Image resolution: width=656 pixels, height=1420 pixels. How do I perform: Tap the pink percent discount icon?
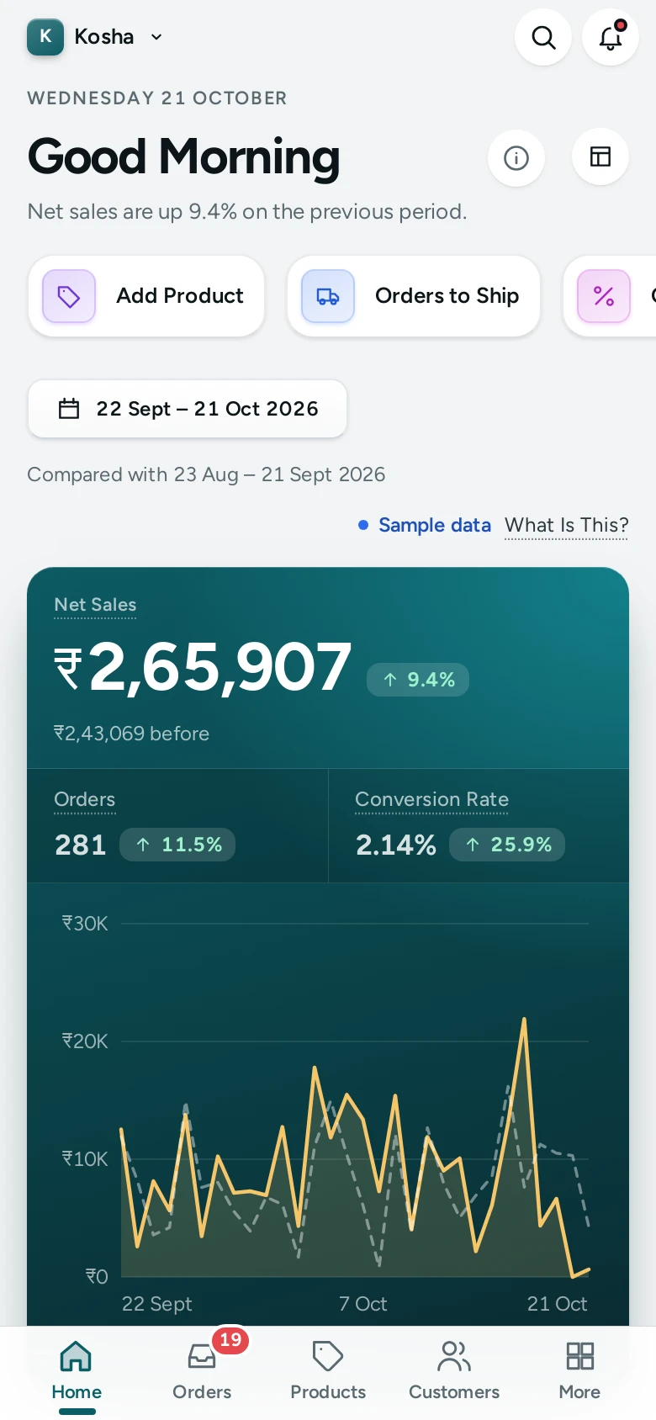(604, 296)
